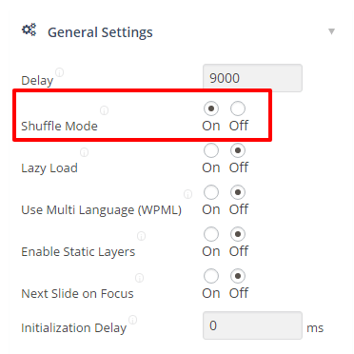Select Off radio for Next Slide on Focus
This screenshot has width=354, height=354.
click(238, 276)
